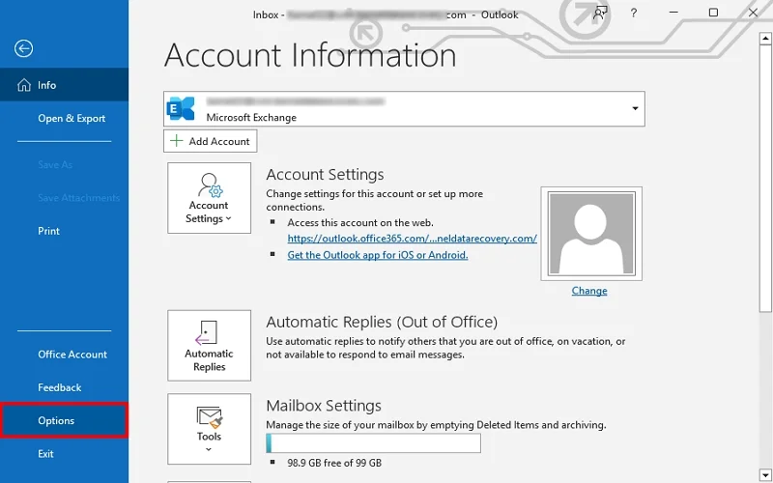Open the Info tab

tap(64, 85)
